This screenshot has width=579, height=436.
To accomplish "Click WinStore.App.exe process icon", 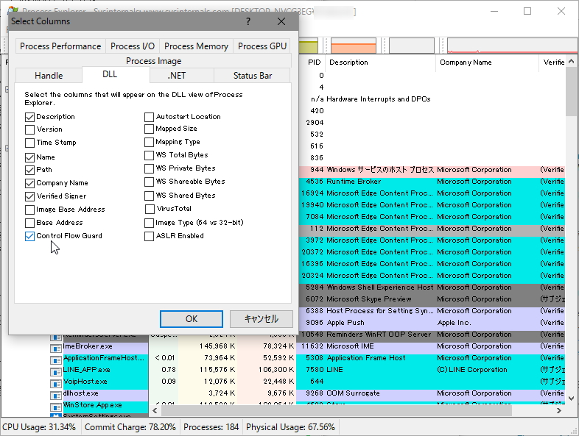I will [56, 407].
